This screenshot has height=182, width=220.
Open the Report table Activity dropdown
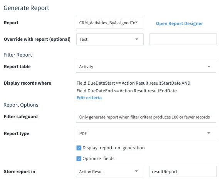pyautogui.click(x=146, y=67)
